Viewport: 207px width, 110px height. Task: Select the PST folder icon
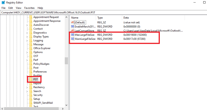click(31, 79)
